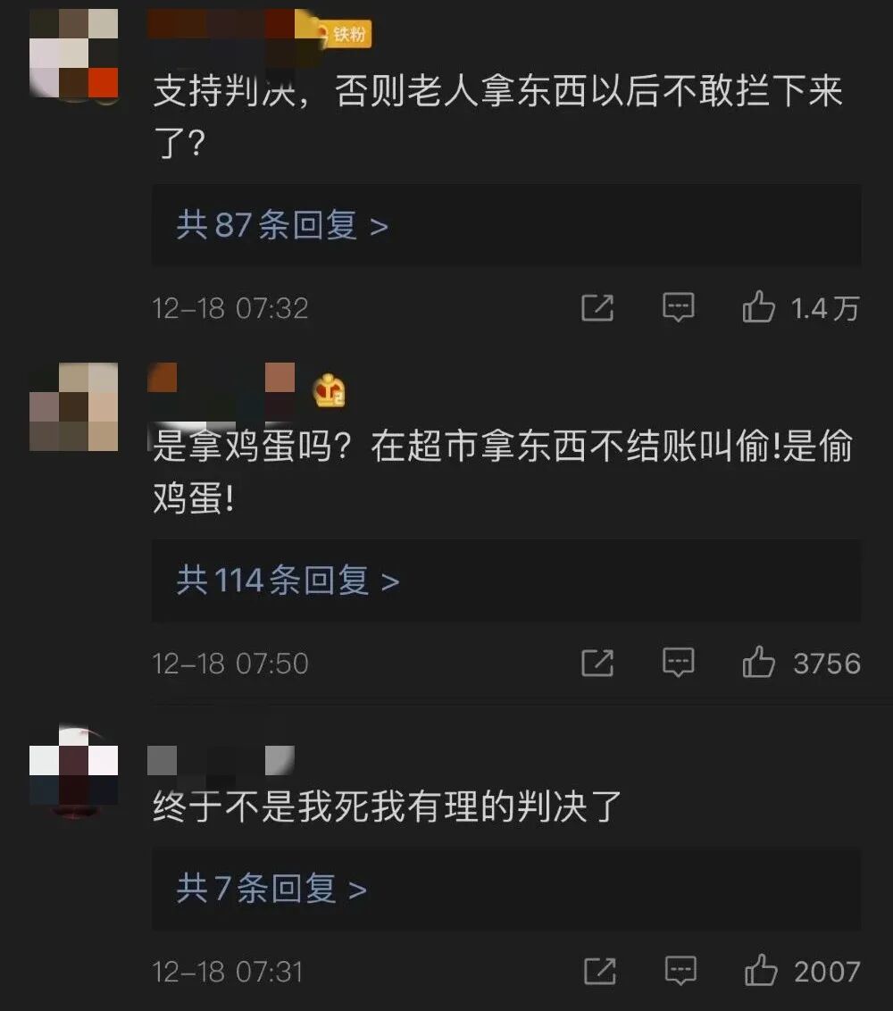Reply to the 07:32 comment
Image resolution: width=893 pixels, height=1011 pixels.
(679, 307)
